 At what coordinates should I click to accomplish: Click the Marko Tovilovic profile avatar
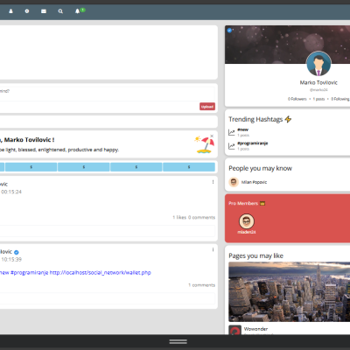(318, 64)
